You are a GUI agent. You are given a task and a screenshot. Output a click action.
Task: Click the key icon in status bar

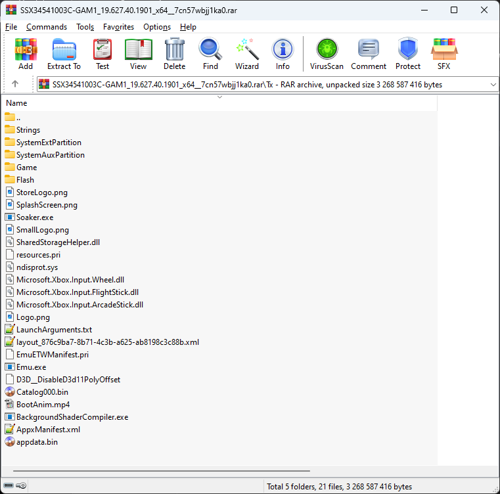point(21,485)
